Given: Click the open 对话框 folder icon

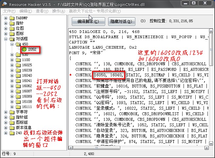Looking at the screenshot, I should point(12,39).
